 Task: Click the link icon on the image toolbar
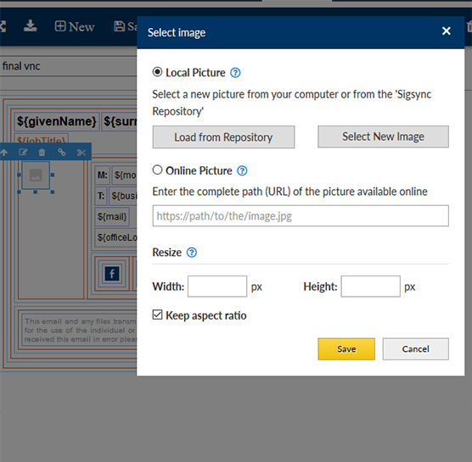click(62, 153)
